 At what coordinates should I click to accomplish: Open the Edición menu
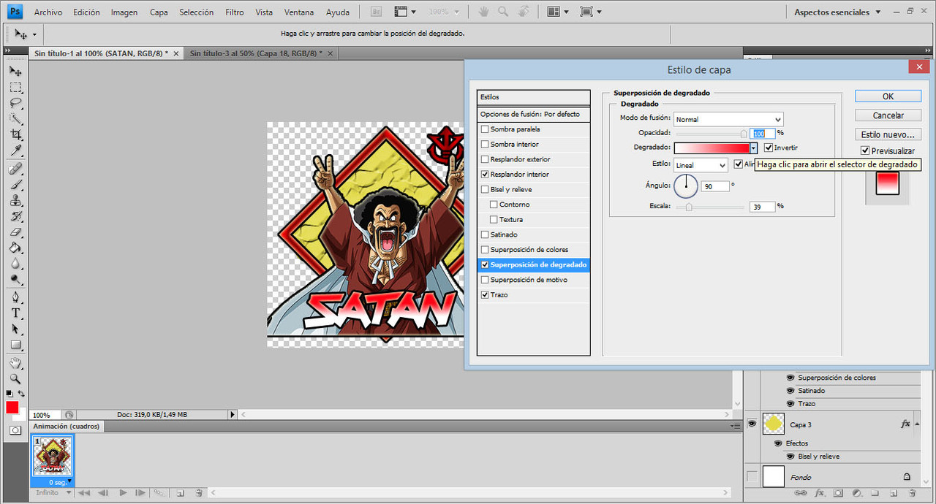[x=86, y=12]
